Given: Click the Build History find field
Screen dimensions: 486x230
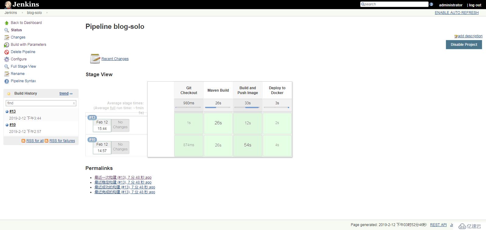Looking at the screenshot, I should click(x=41, y=103).
